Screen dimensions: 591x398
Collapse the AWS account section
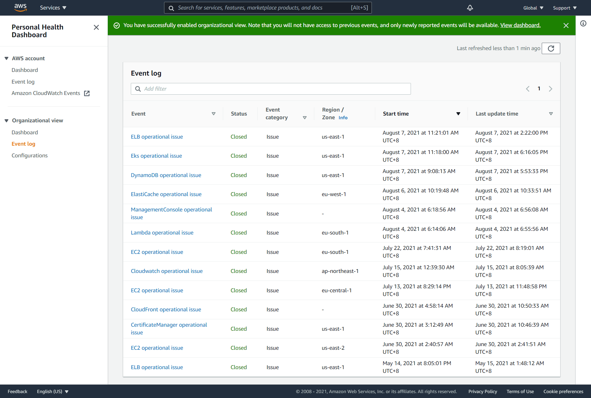(x=6, y=58)
